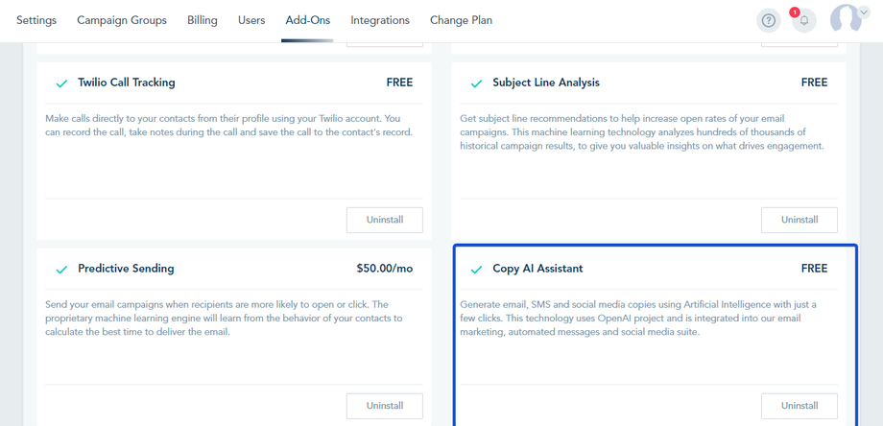Screen dimensions: 883x426
Task: Select the Users tab
Action: click(251, 20)
